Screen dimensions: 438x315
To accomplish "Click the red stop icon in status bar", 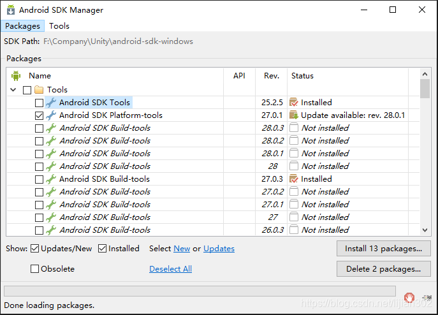I will pos(409,298).
